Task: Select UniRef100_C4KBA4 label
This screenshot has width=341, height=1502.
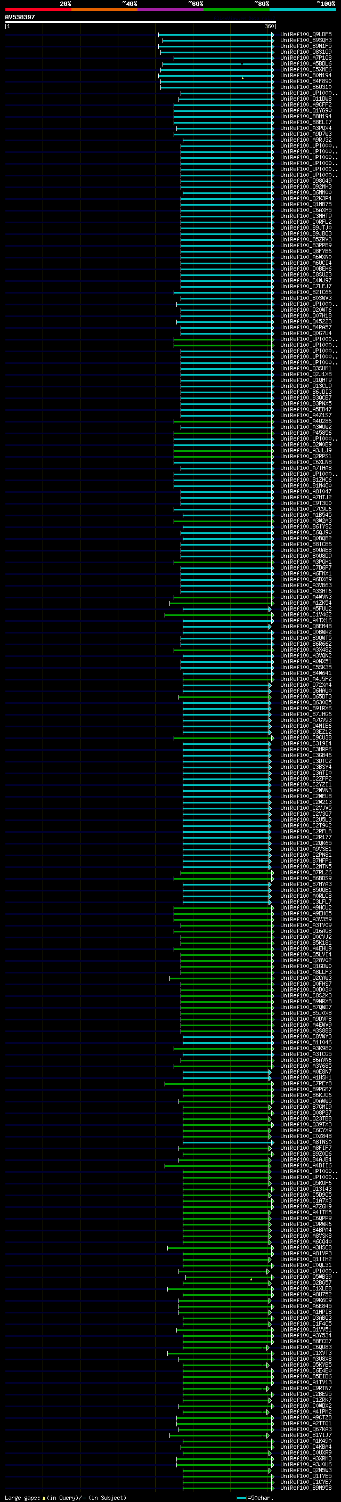Action: point(305,1447)
